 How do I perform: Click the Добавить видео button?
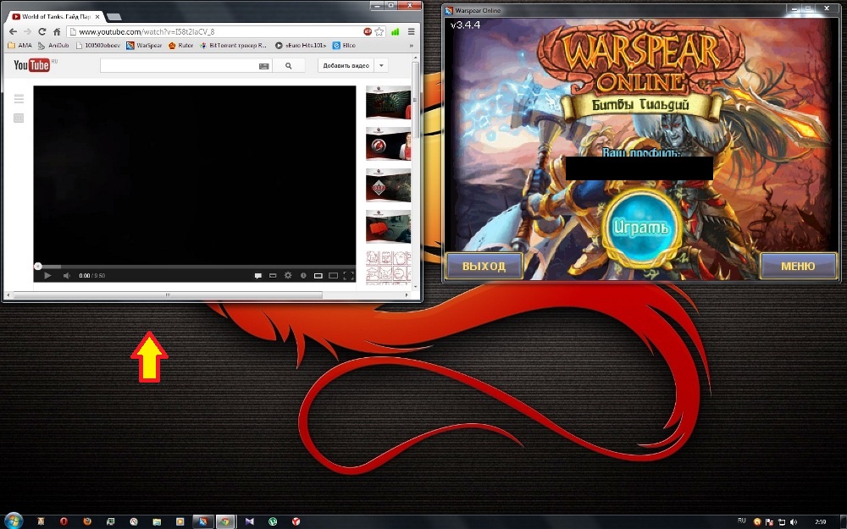346,66
